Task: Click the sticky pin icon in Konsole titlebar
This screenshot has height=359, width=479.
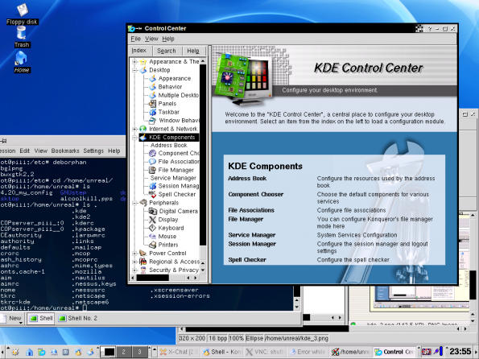Action: click(4, 141)
